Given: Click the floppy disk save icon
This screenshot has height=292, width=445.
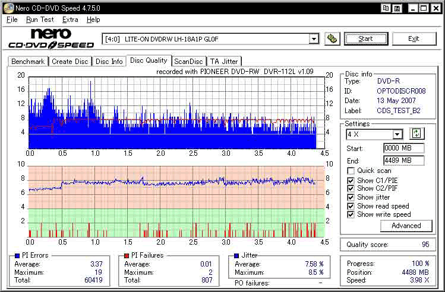Looking at the screenshot, I should [x=397, y=8].
